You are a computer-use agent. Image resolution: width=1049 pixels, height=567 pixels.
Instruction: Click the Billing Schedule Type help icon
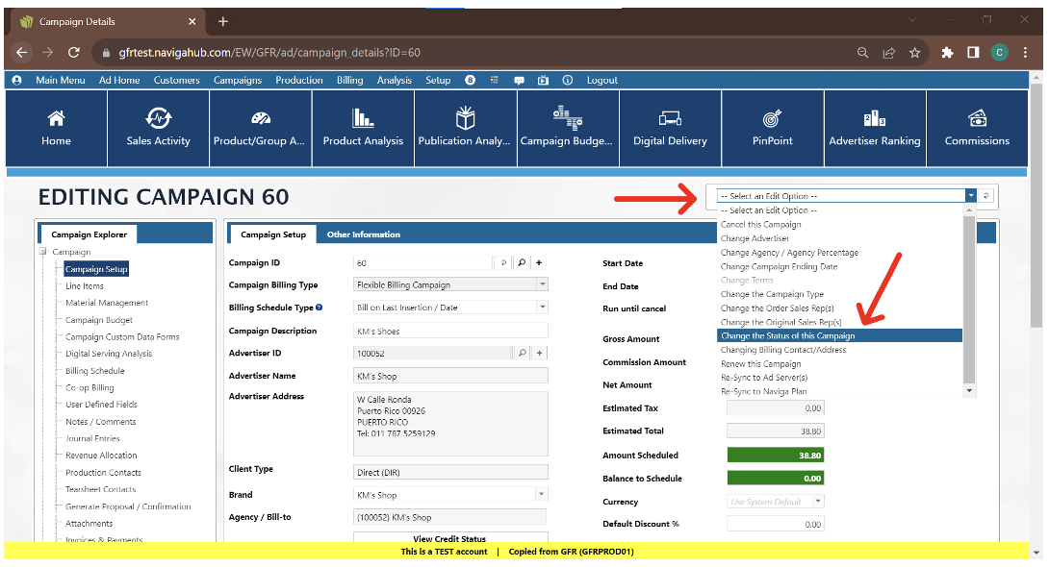(320, 308)
